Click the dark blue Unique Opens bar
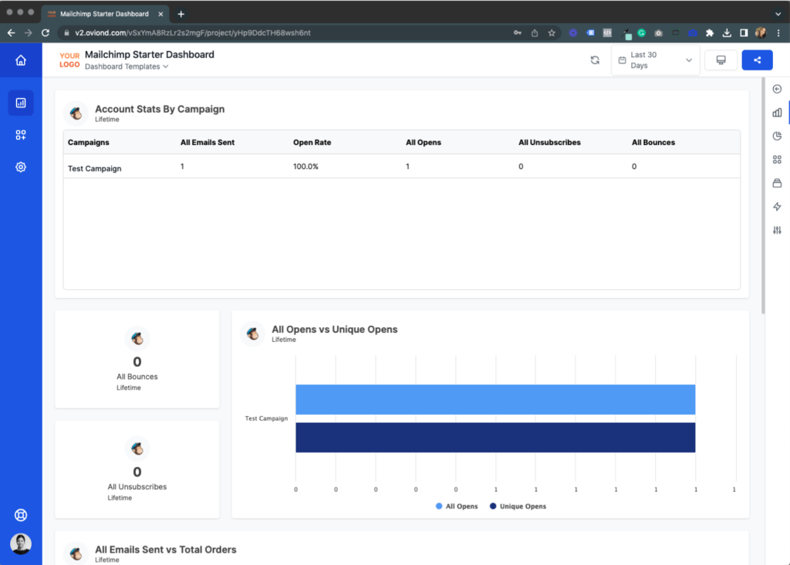Image resolution: width=790 pixels, height=565 pixels. click(x=495, y=438)
